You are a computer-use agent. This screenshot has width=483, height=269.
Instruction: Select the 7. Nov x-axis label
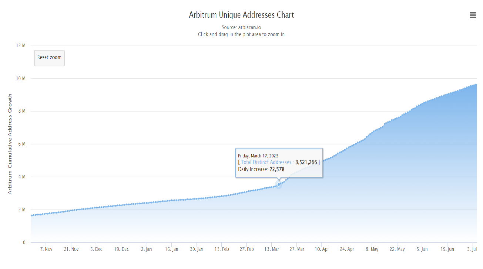click(x=46, y=249)
